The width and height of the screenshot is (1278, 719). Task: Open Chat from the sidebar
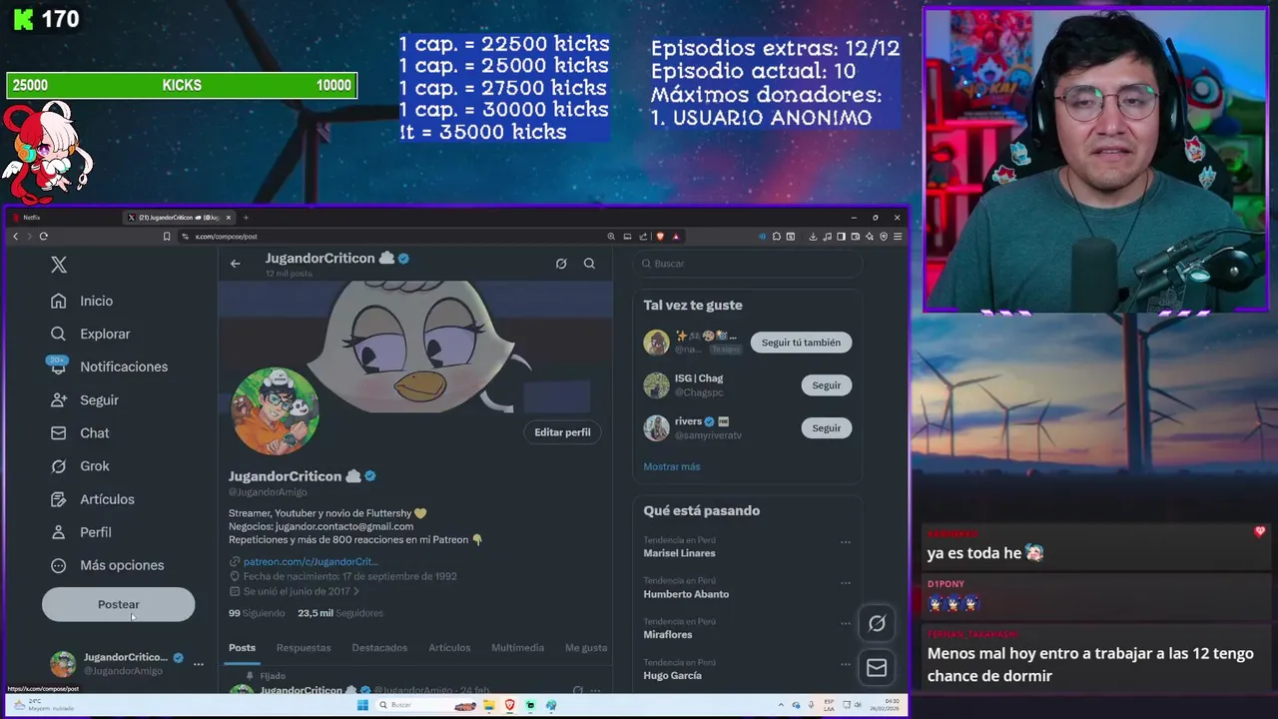click(80, 432)
